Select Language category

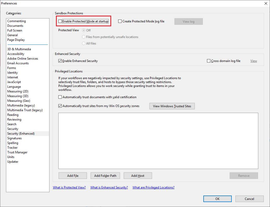click(28, 87)
